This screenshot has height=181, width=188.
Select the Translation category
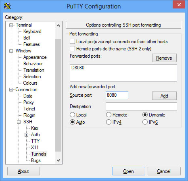tap(33, 70)
